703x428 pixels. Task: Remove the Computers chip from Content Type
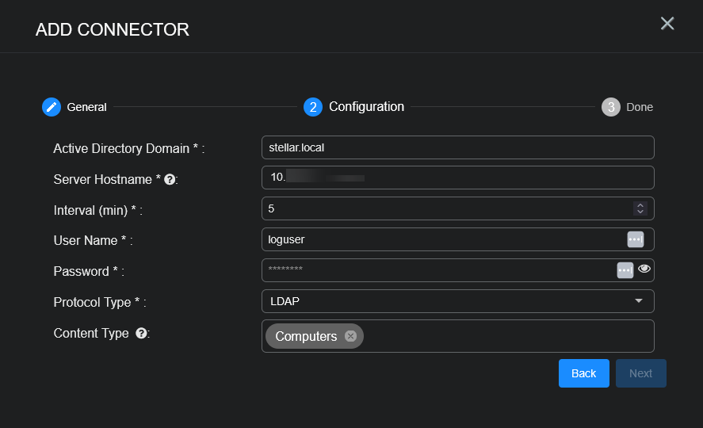[350, 336]
